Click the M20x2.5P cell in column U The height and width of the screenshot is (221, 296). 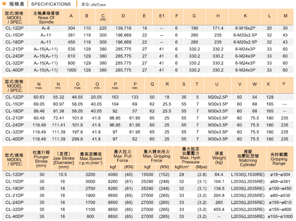217,97
